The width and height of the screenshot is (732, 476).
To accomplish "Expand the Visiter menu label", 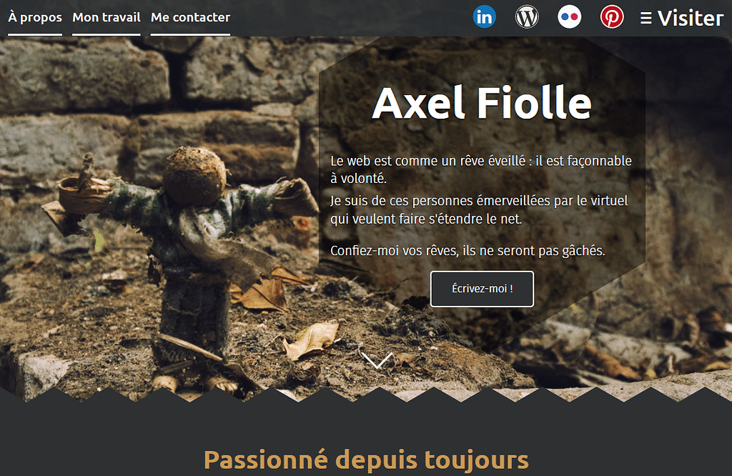I will [691, 18].
